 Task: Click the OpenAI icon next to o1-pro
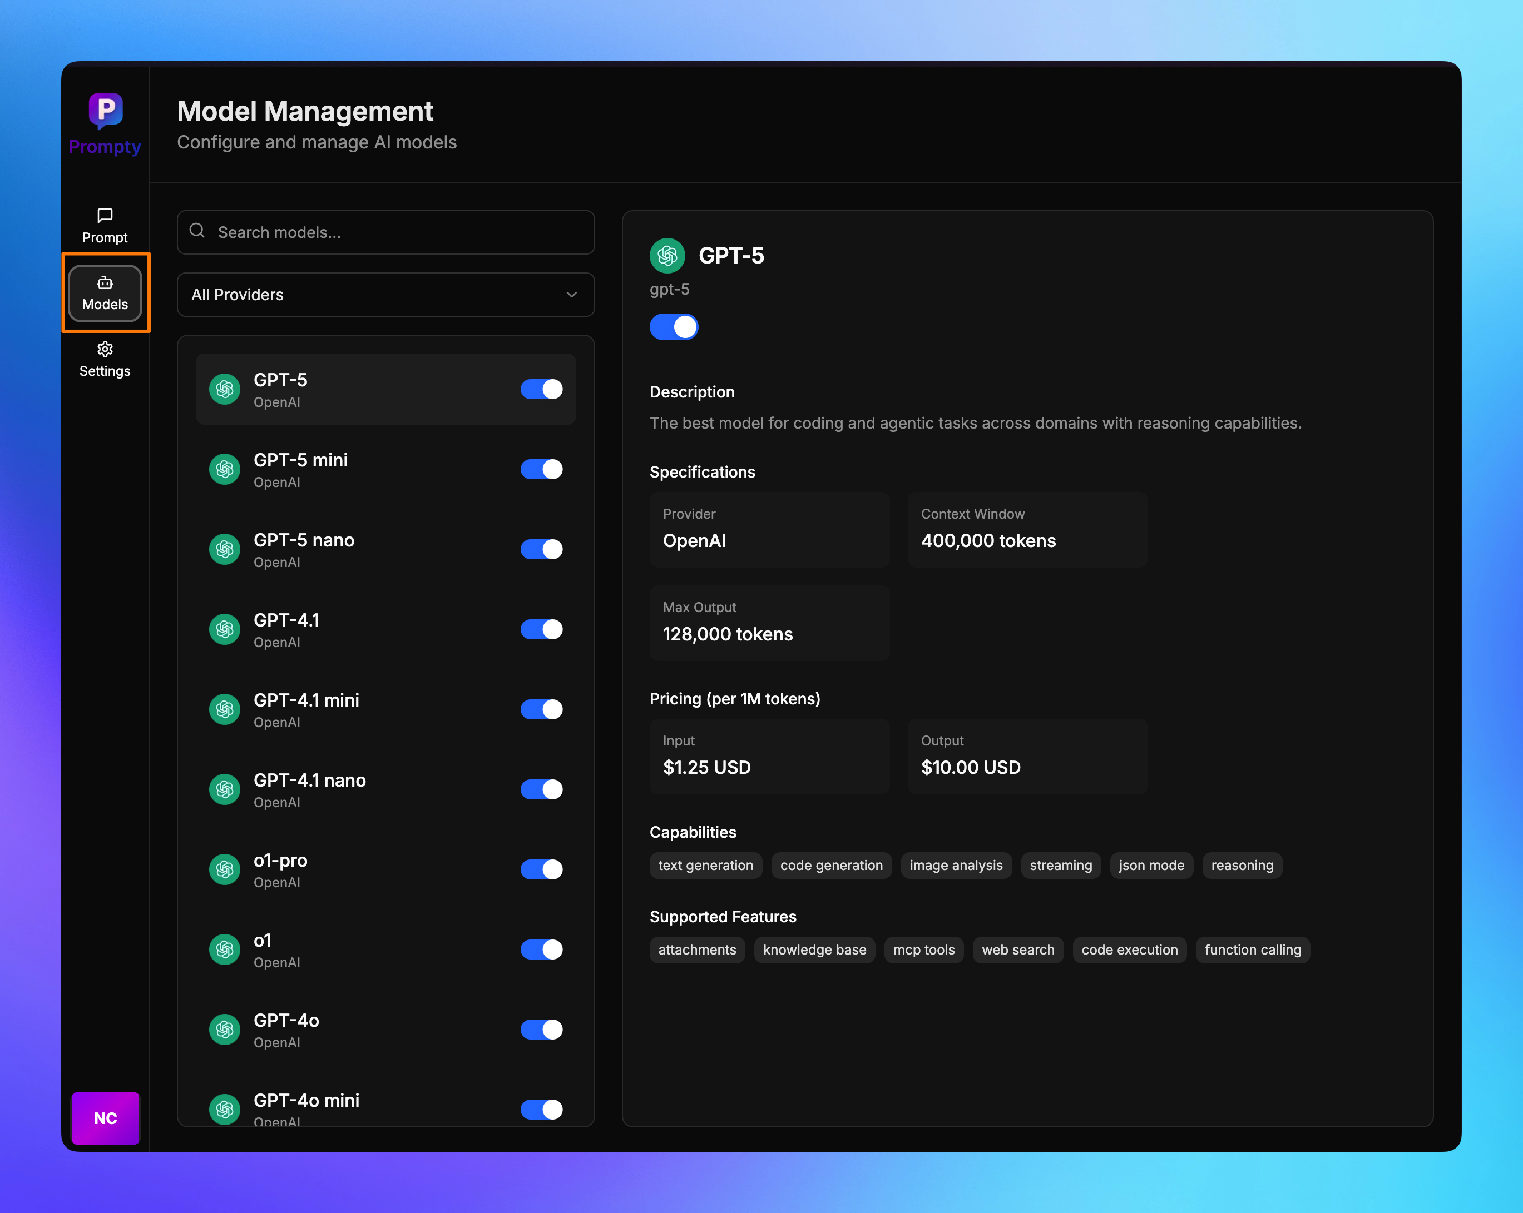225,870
